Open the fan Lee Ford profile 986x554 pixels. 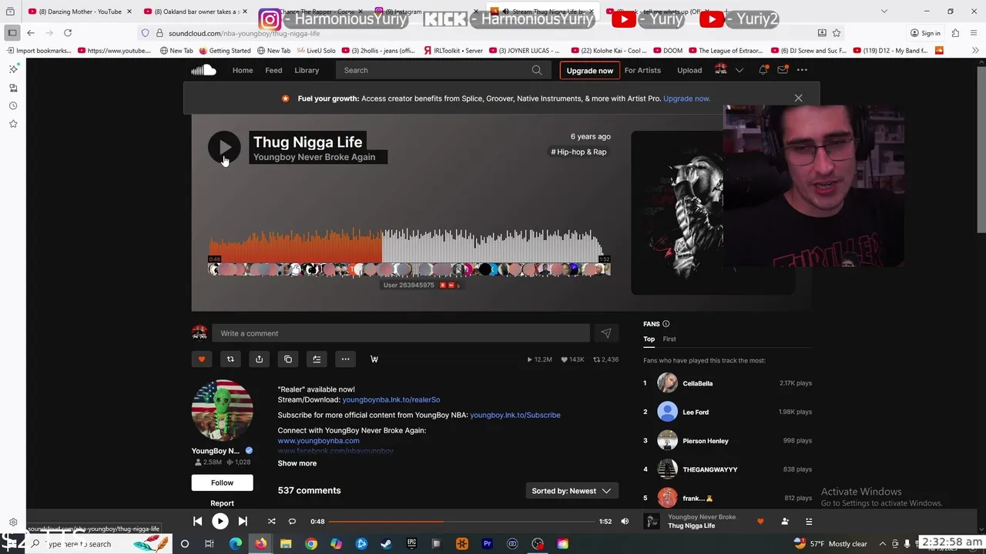[696, 412]
